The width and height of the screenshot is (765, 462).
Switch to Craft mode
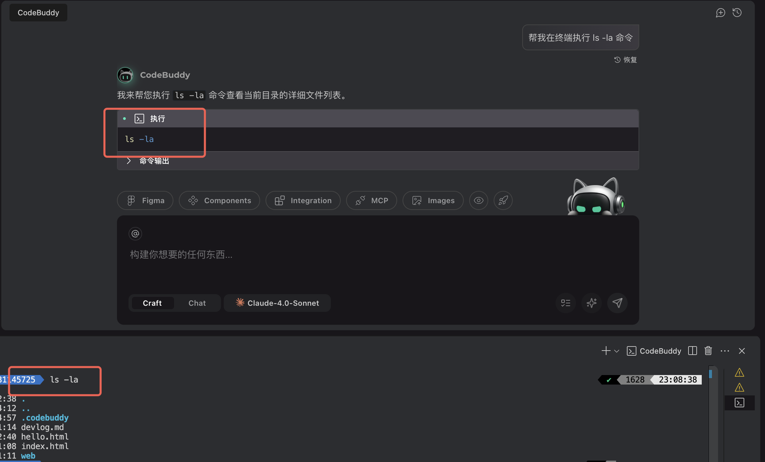pyautogui.click(x=152, y=303)
